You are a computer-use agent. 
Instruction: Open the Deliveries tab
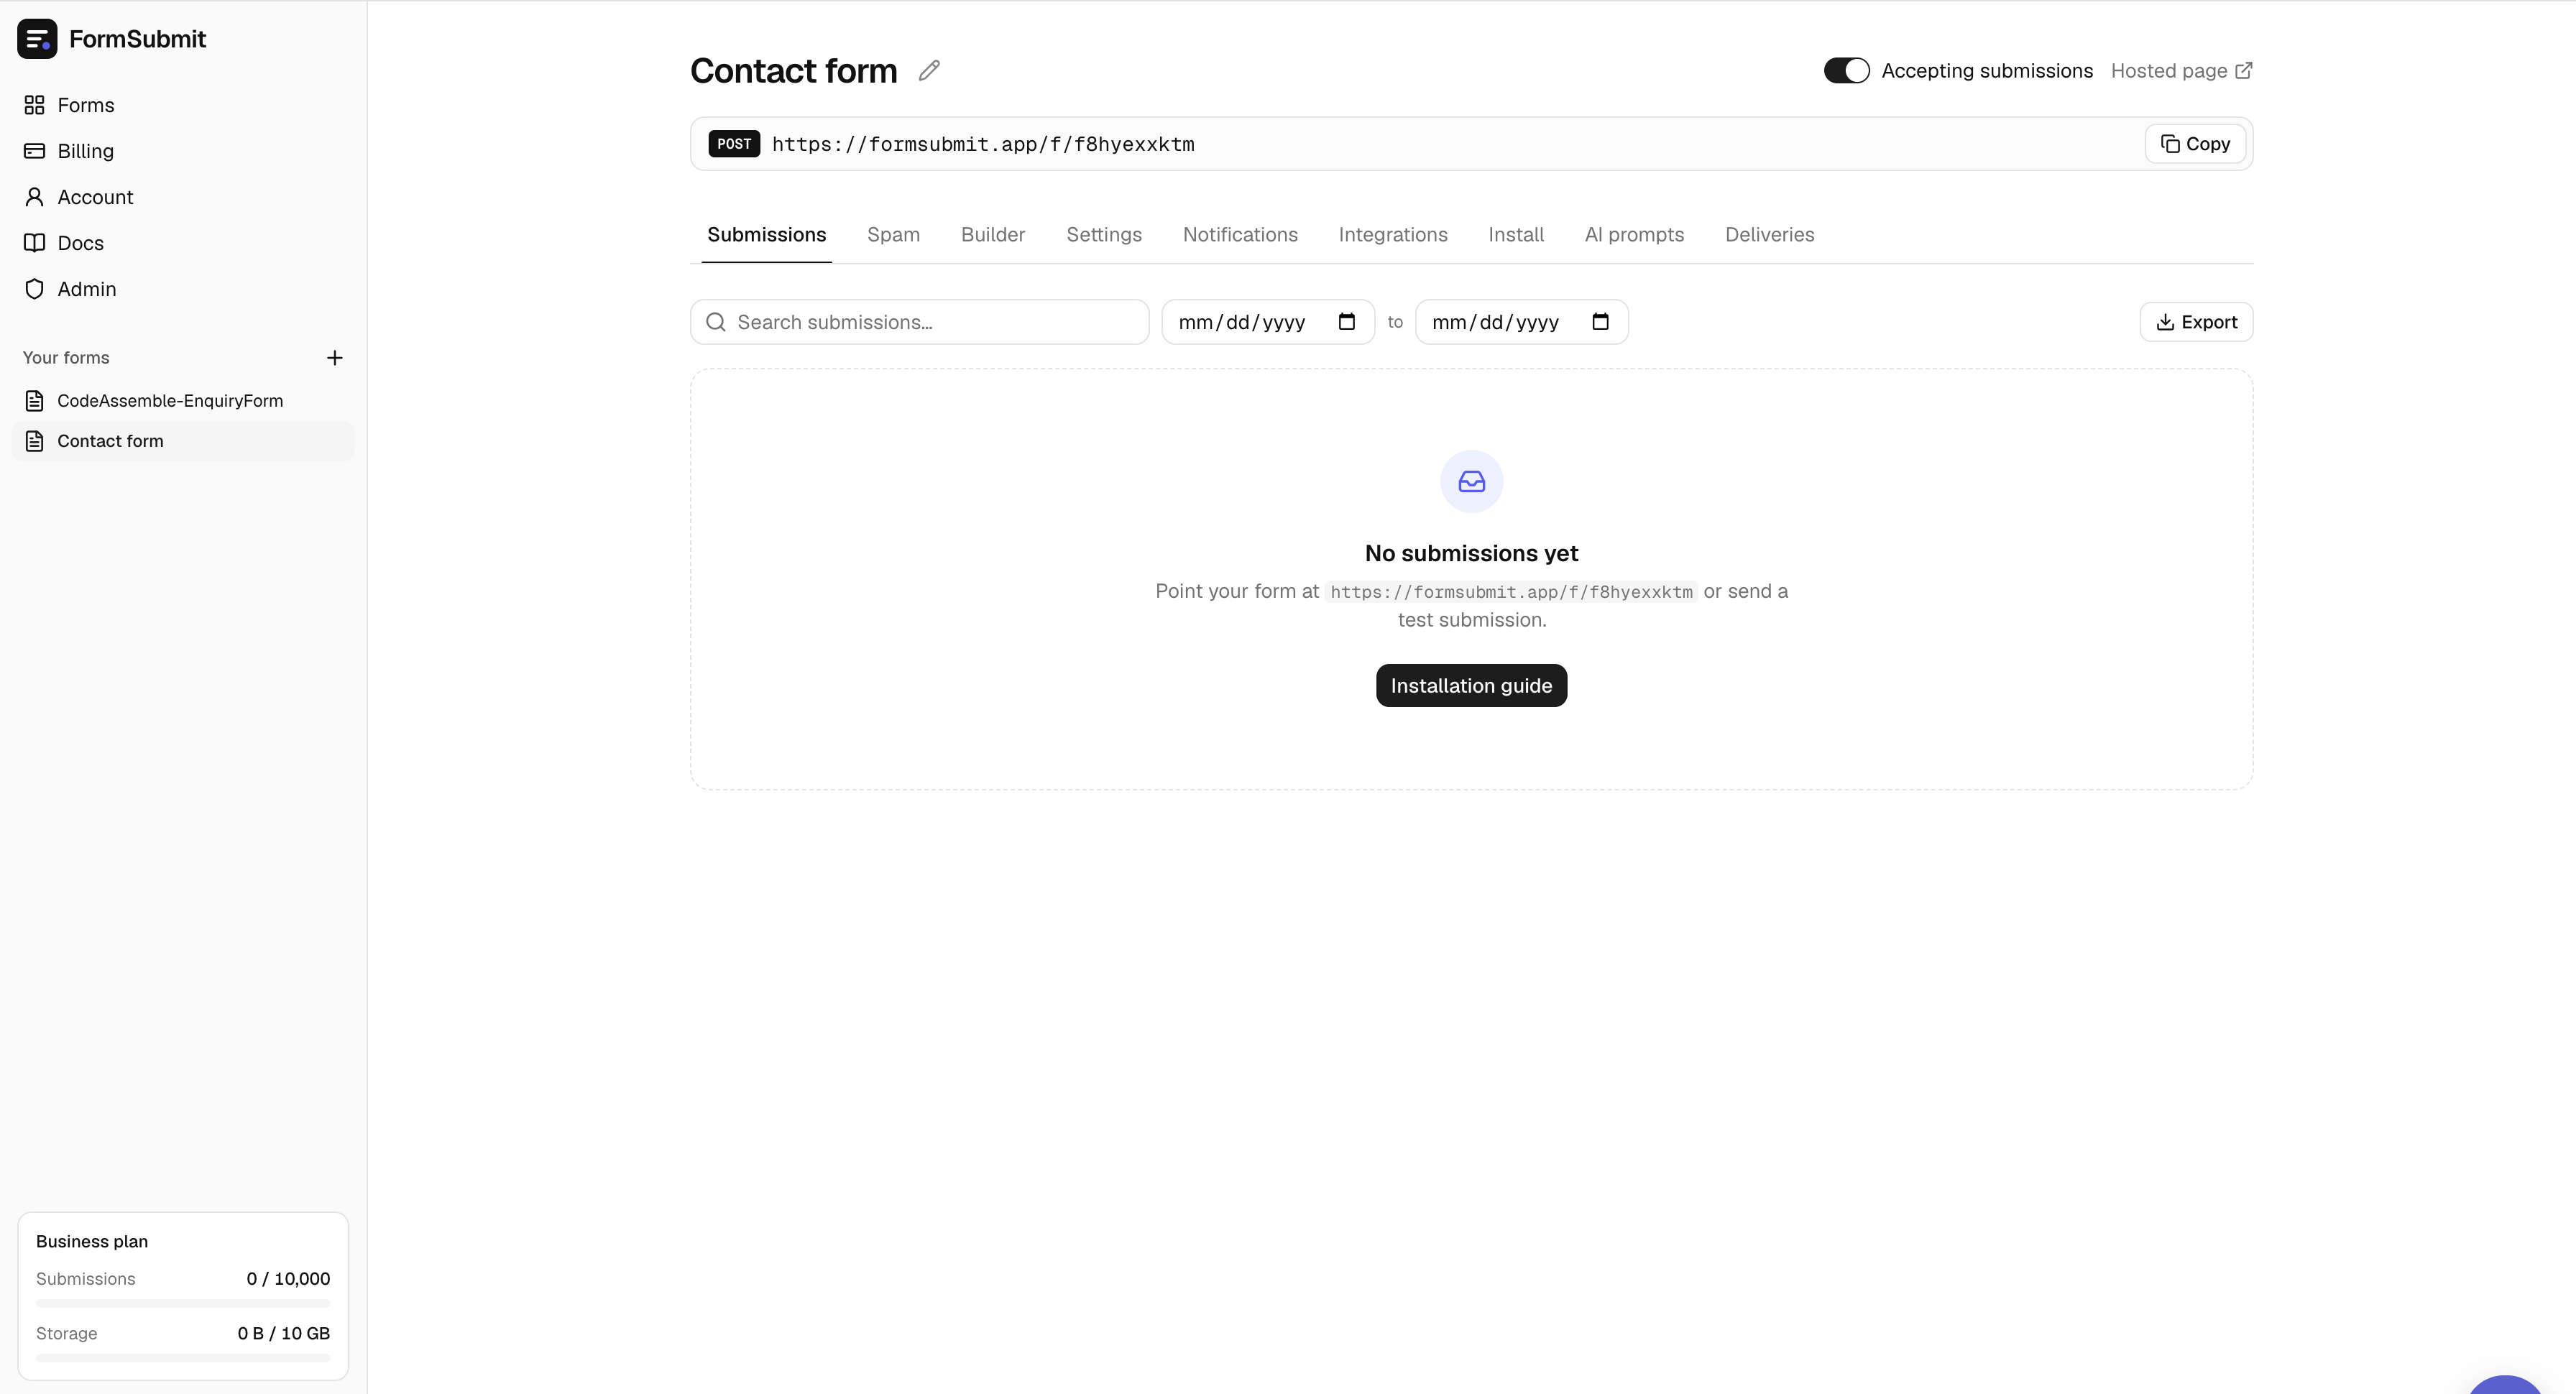[1769, 235]
